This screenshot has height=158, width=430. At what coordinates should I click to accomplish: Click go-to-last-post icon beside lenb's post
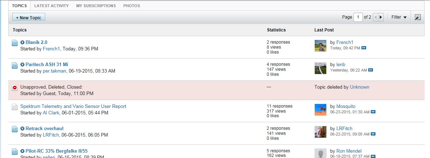(x=371, y=70)
